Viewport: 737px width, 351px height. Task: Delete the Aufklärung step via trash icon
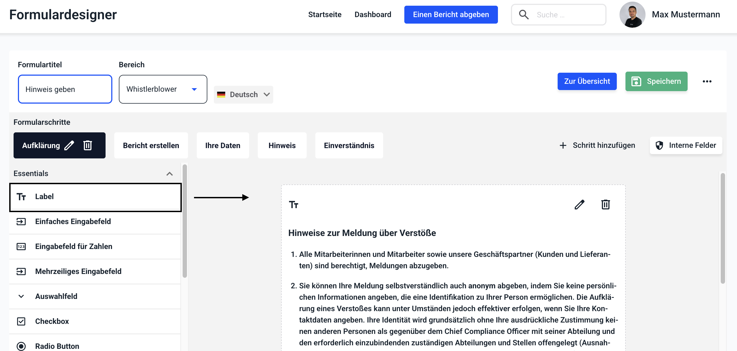point(88,145)
